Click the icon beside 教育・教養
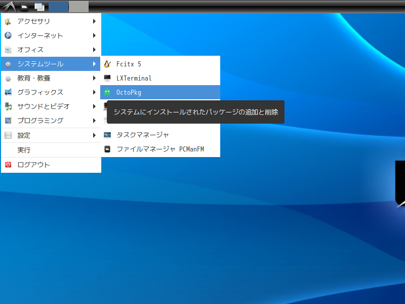The image size is (405, 304). click(x=8, y=78)
